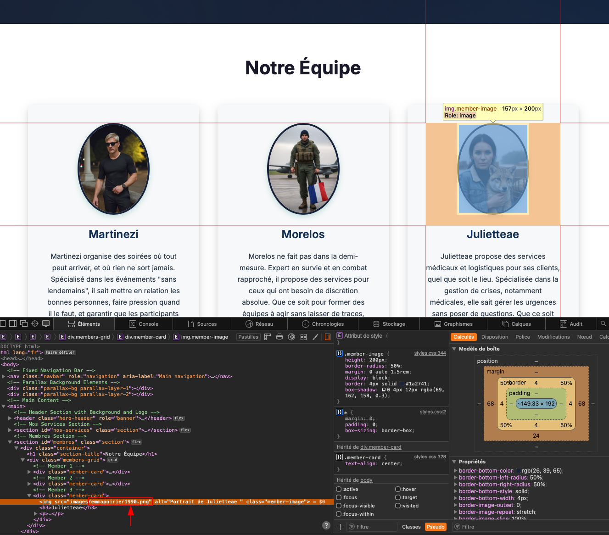
Task: Expand the header hero-header node
Action: (10, 418)
